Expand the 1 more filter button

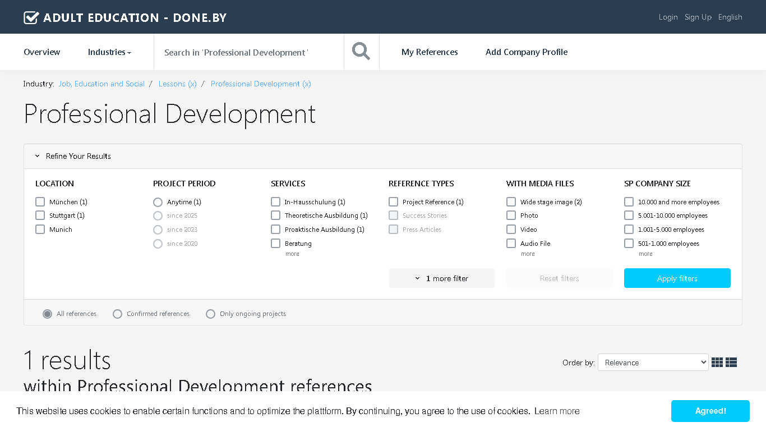point(442,278)
